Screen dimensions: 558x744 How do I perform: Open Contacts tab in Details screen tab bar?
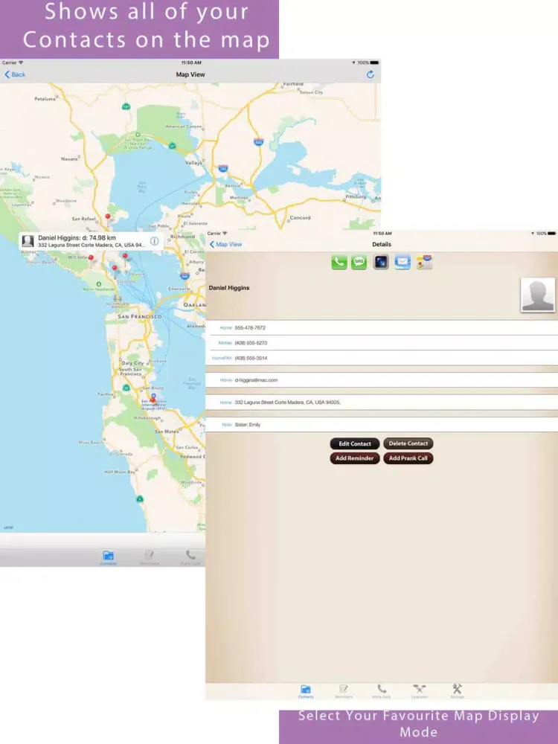306,691
